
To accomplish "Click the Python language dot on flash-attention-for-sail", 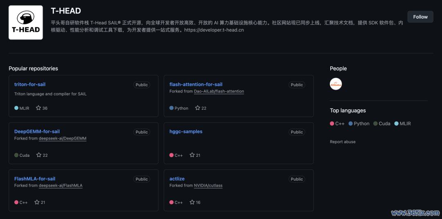I will 171,108.
